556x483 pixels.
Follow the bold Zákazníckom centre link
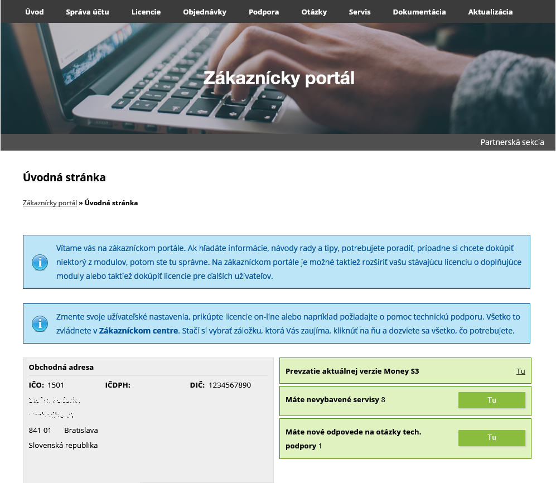click(138, 331)
